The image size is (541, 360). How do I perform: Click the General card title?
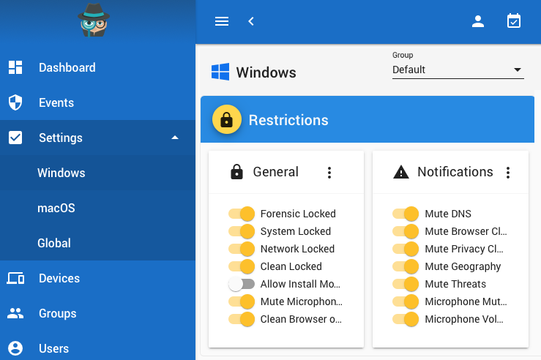276,172
